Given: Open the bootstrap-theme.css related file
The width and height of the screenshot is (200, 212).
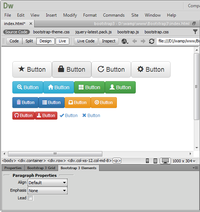Looking at the screenshot, I should [x=51, y=32].
